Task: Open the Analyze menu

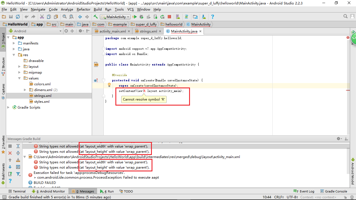Action: click(67, 9)
